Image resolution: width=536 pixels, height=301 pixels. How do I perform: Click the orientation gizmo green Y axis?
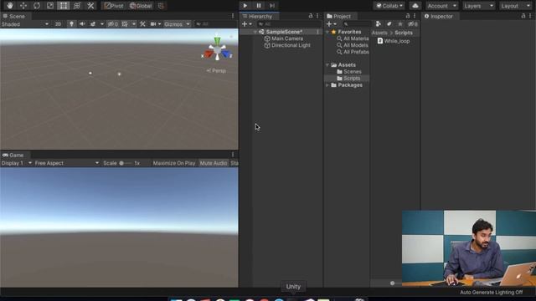tap(217, 41)
